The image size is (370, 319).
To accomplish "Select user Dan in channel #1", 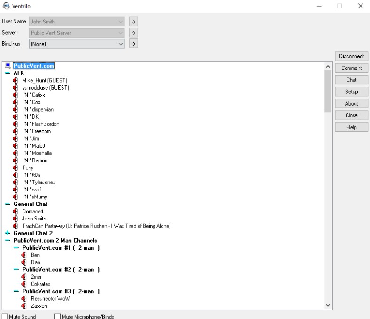I will 36,262.
